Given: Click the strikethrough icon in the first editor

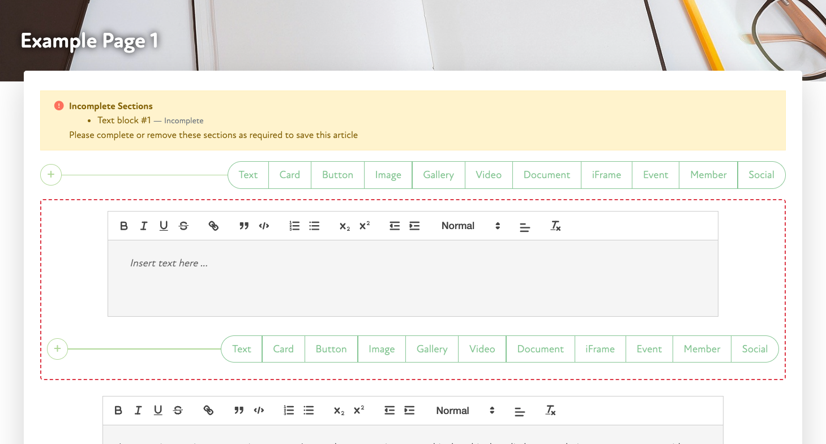Looking at the screenshot, I should [183, 226].
